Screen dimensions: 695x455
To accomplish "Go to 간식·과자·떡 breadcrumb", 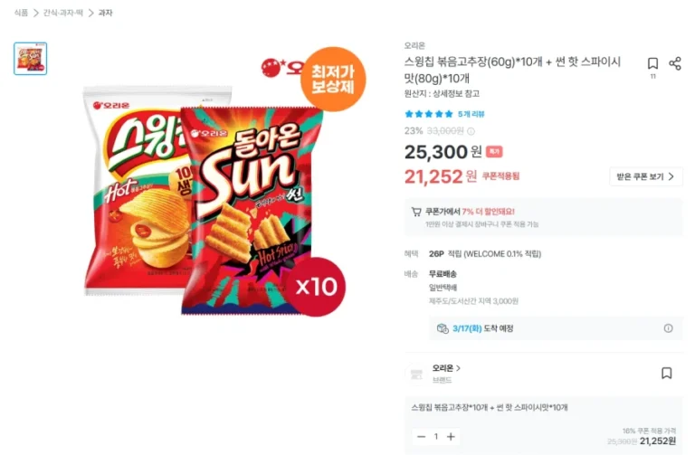I will [62, 13].
